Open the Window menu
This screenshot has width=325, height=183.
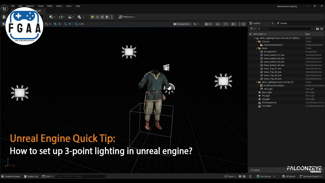(x=30, y=6)
